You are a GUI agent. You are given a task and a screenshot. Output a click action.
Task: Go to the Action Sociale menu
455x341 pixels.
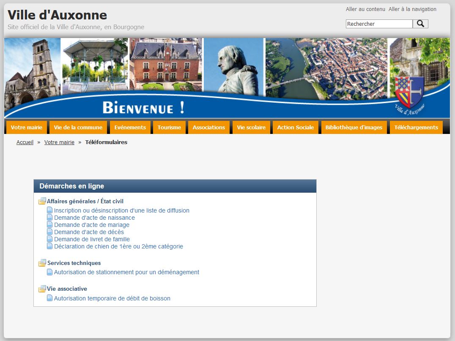click(x=295, y=128)
